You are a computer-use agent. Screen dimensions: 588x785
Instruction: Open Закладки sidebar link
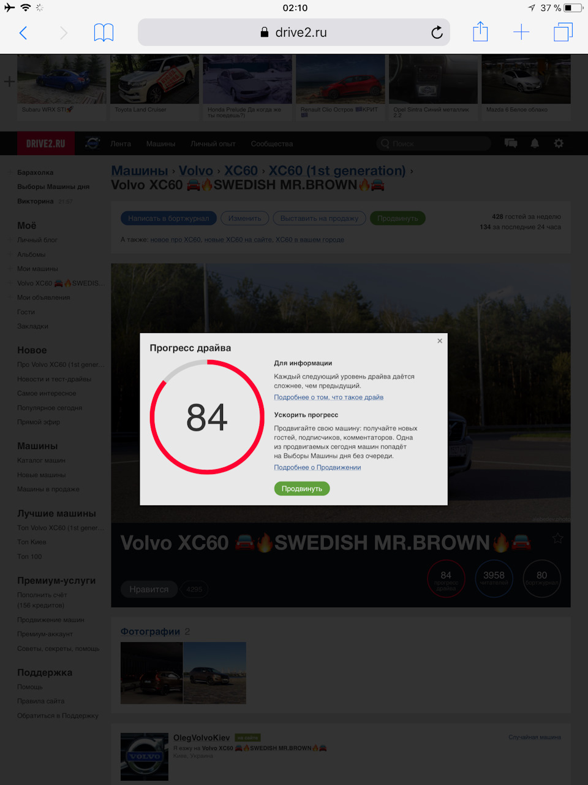coord(32,326)
